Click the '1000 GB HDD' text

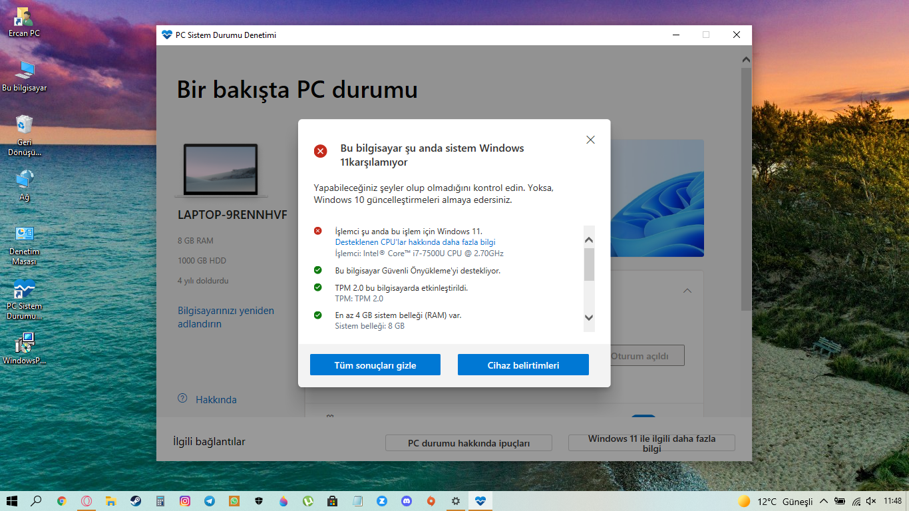[202, 261]
